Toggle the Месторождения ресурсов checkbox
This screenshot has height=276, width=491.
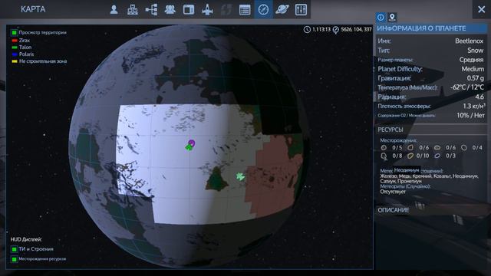click(x=14, y=259)
